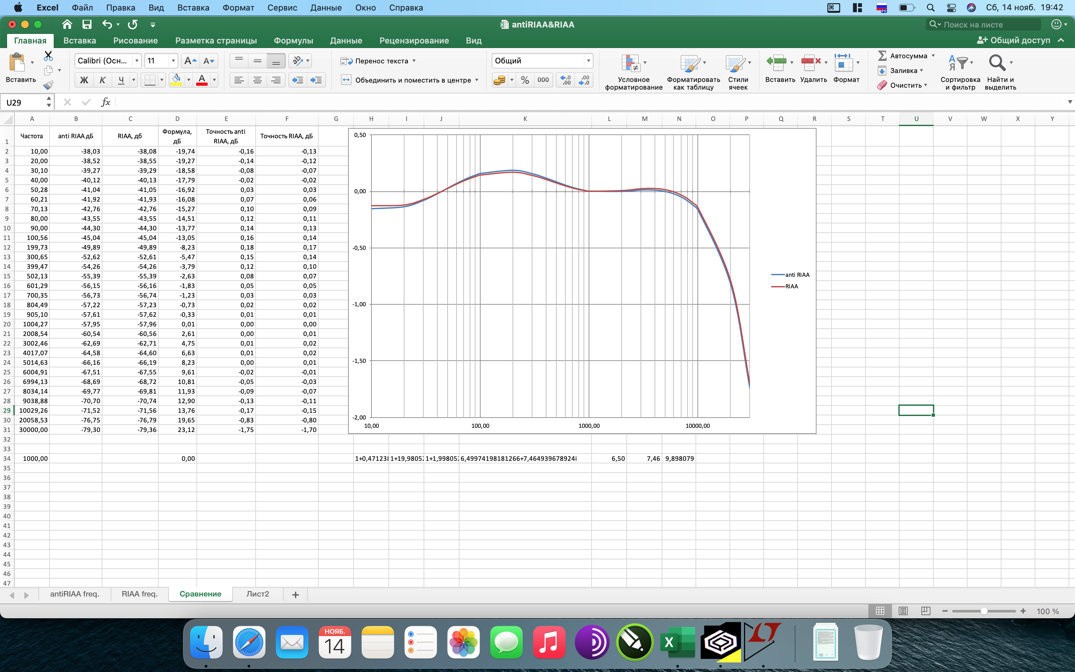Open the Excel app in the Dock
The image size is (1075, 672).
(677, 642)
